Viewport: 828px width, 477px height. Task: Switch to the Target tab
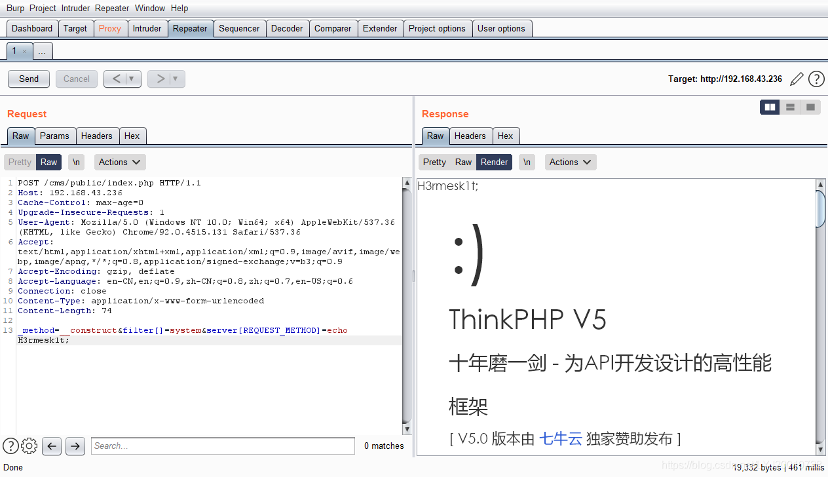75,28
